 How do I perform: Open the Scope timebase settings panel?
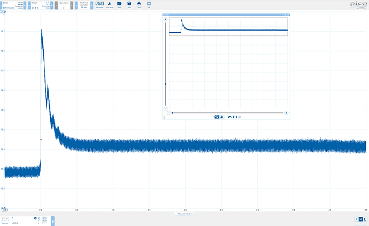(13, 5)
